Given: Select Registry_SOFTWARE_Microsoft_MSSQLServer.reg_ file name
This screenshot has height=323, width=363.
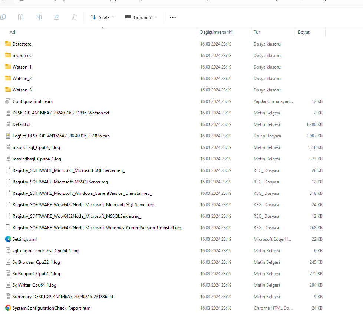Looking at the screenshot, I should (x=61, y=182).
